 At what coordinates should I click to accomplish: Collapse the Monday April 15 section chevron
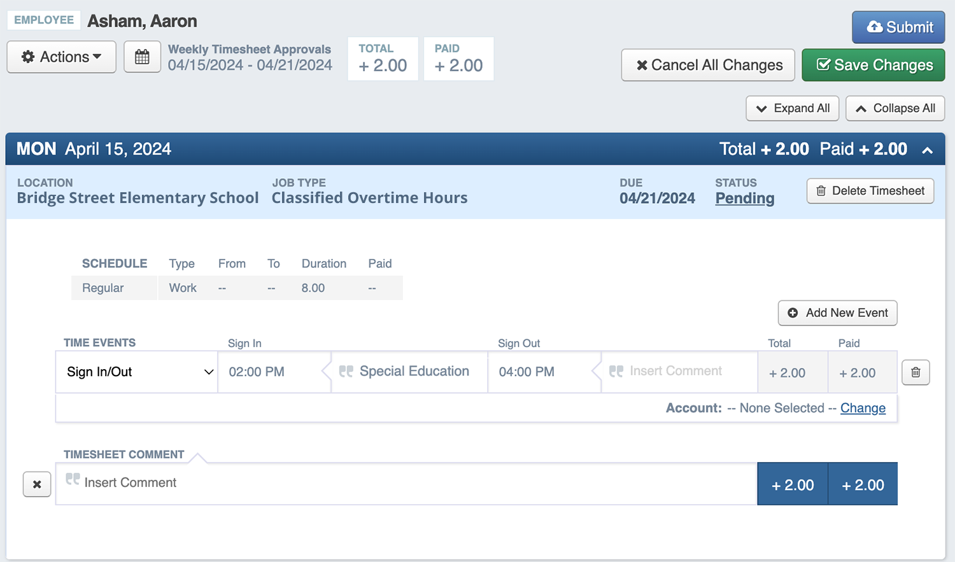point(928,148)
